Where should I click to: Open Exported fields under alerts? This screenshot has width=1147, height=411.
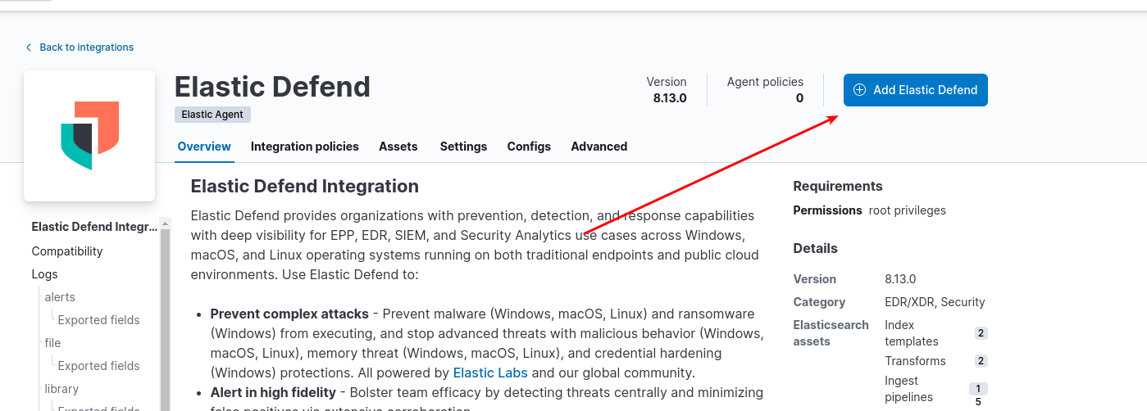point(98,320)
